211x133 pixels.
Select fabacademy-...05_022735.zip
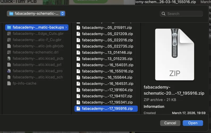[x=106, y=46]
